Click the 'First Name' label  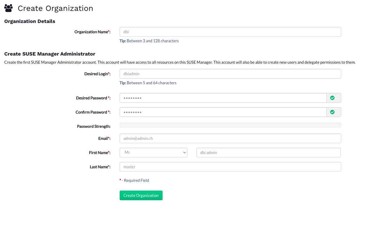point(100,153)
